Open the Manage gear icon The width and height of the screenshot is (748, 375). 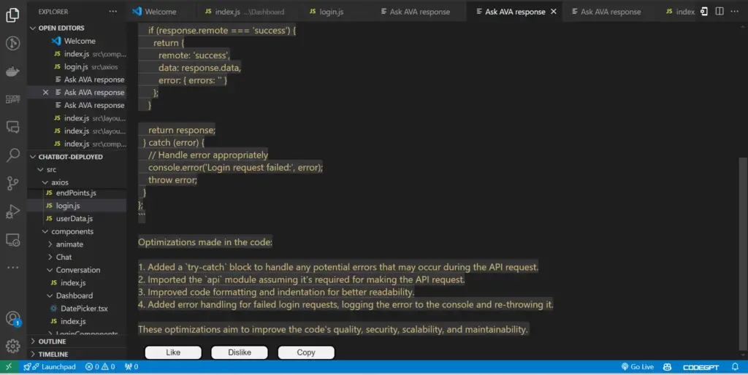[x=13, y=346]
